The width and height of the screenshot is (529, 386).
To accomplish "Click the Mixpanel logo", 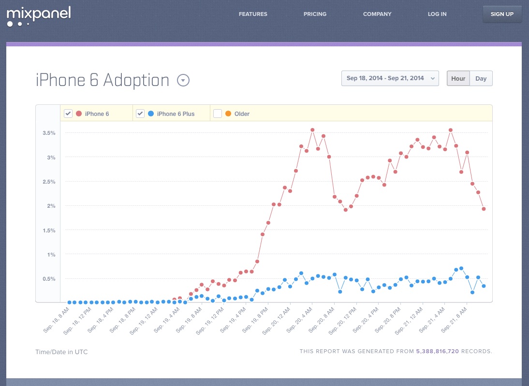I will pyautogui.click(x=39, y=16).
